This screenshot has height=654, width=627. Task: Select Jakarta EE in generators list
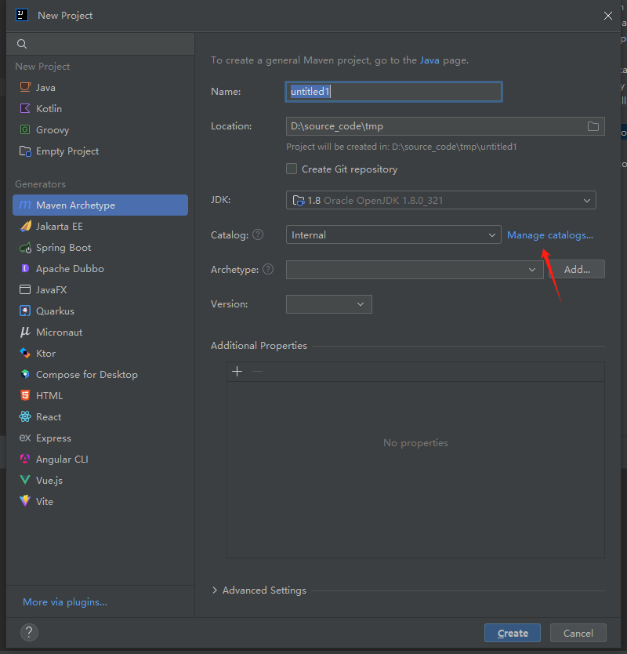click(x=100, y=226)
